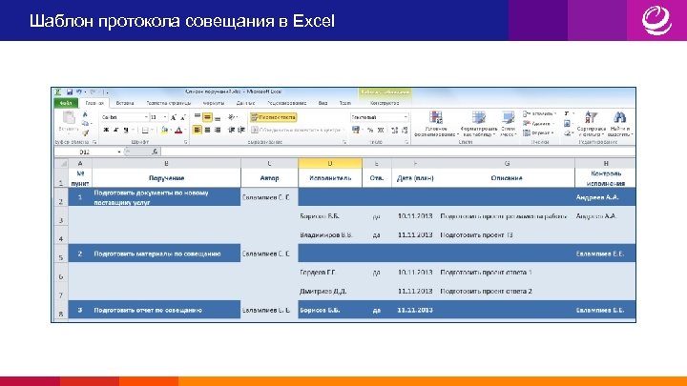Click the Fill Color bucket swatch
Screen dimensions: 687x386
163,130
